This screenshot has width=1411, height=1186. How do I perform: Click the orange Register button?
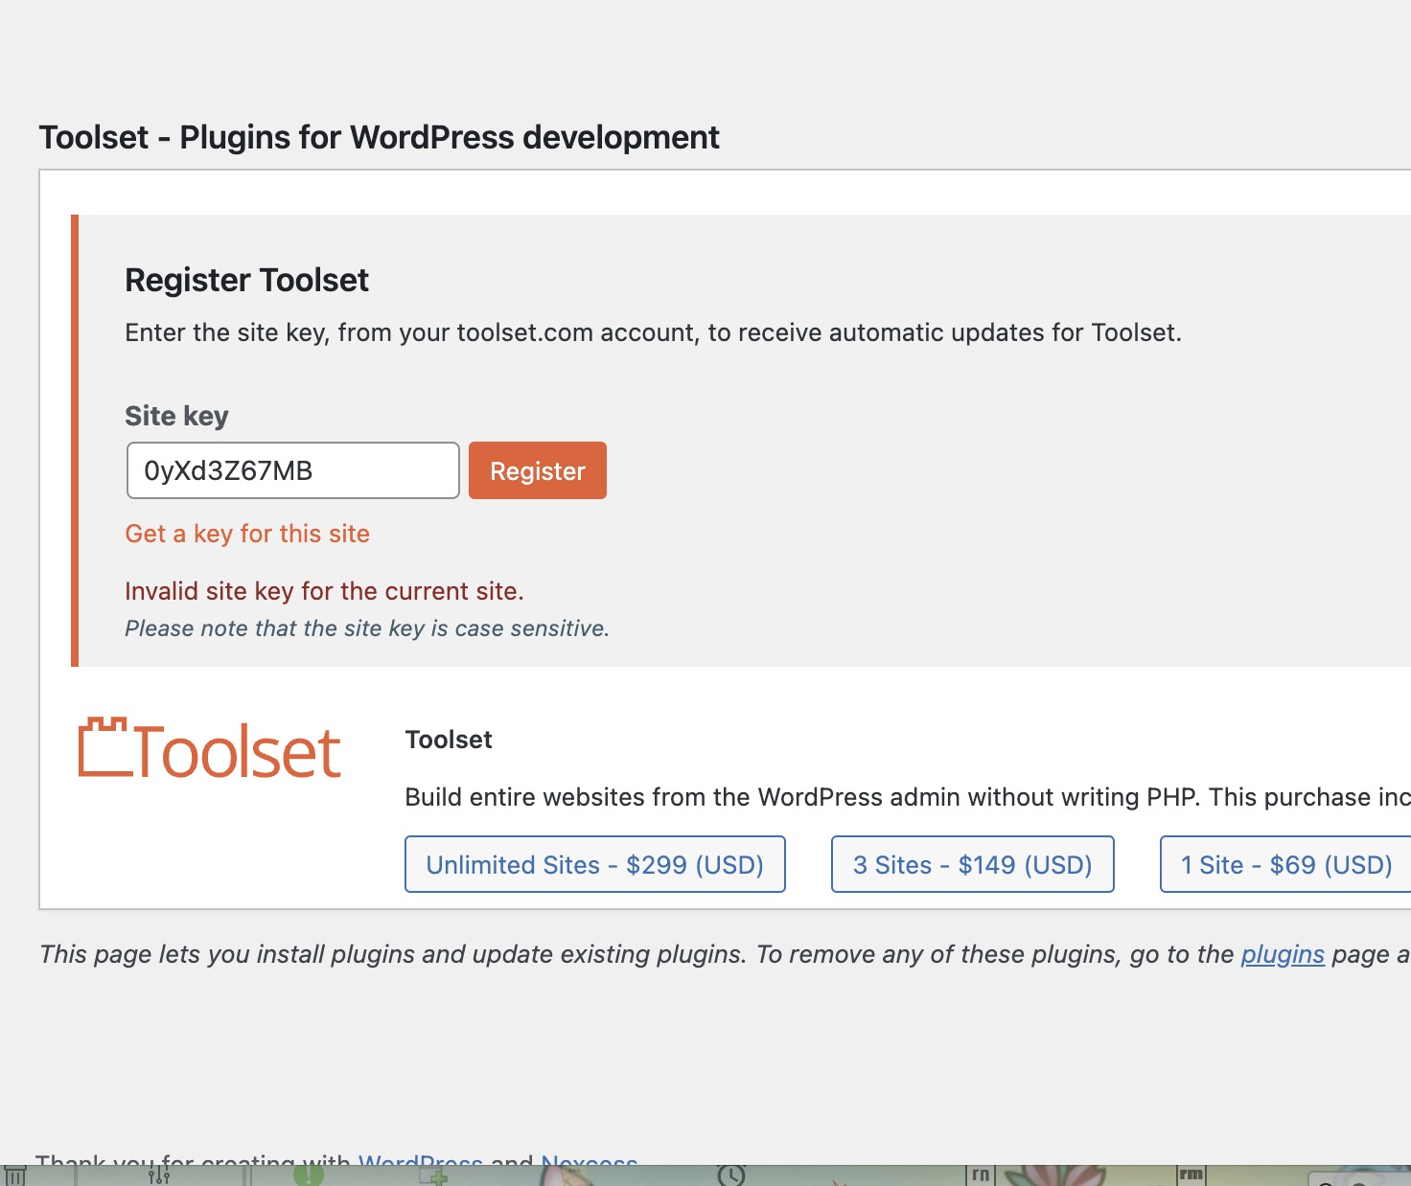click(538, 470)
